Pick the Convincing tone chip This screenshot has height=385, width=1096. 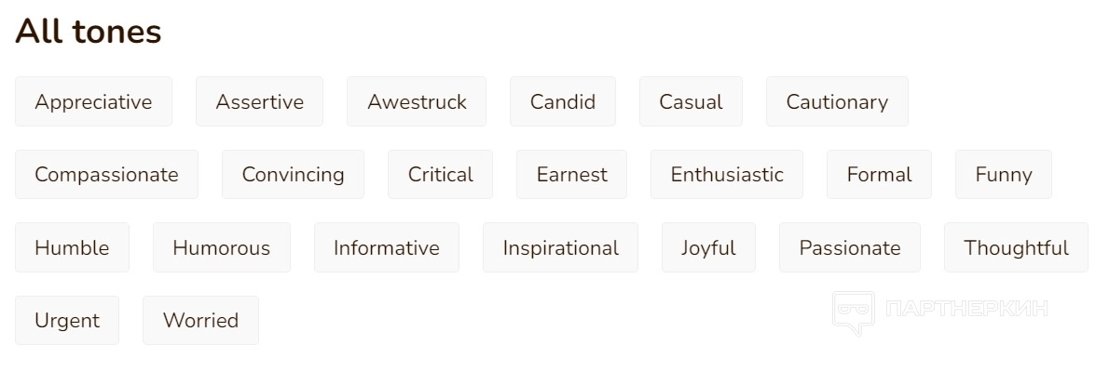(x=293, y=174)
